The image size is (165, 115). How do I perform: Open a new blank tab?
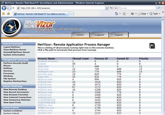(71, 14)
